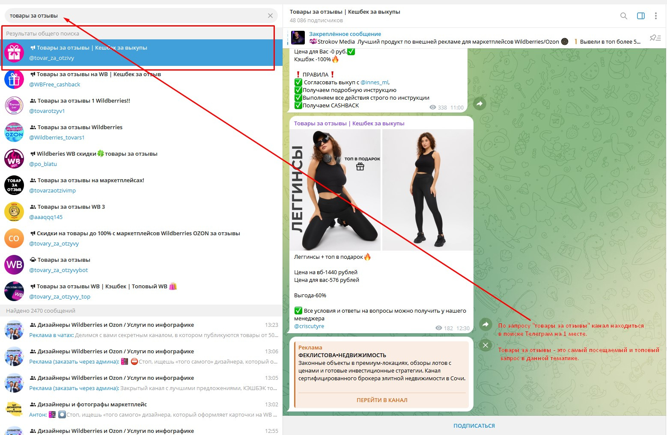Image resolution: width=667 pixels, height=435 pixels.
Task: Open message result timestamped 13:06
Action: 141,356
